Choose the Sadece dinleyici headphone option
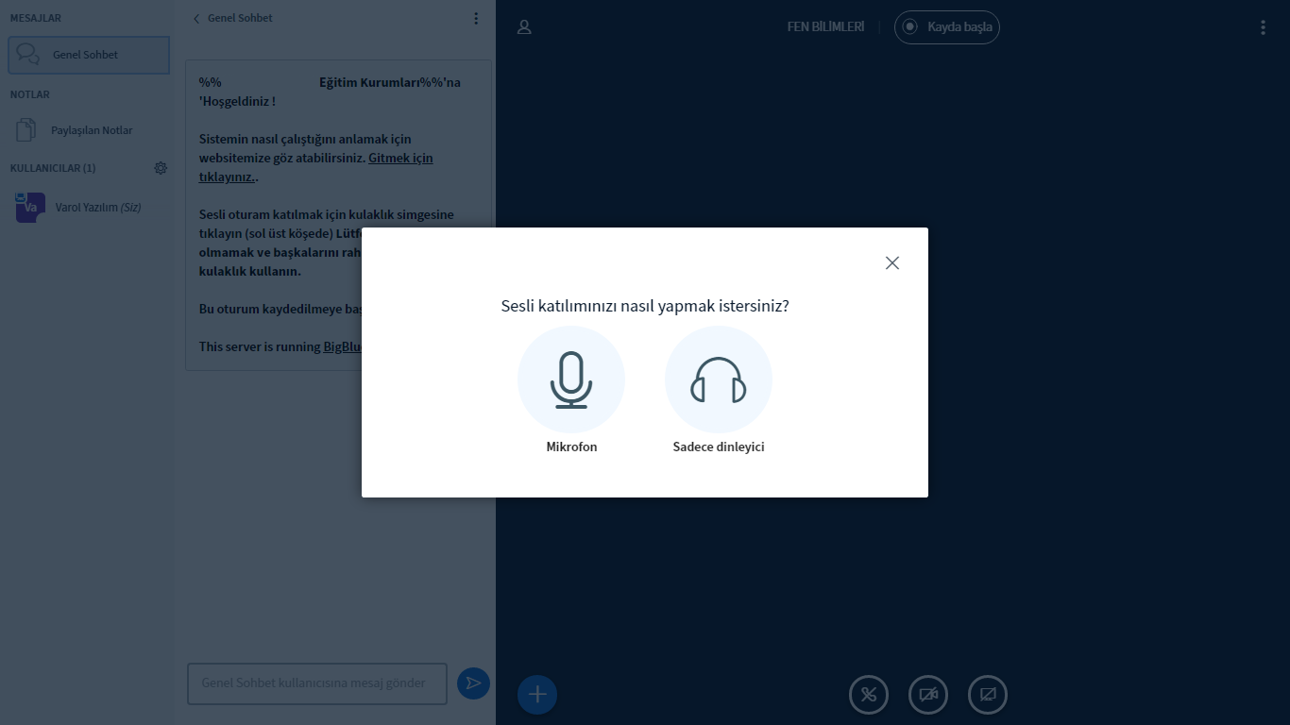Screen dimensions: 1290x725 719,380
